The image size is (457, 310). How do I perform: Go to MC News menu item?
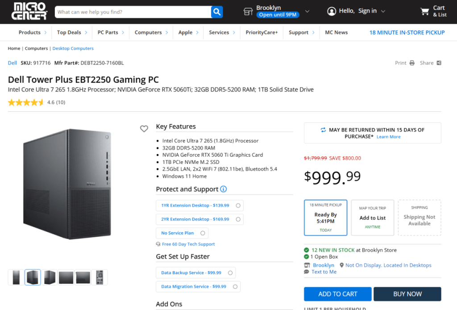click(336, 33)
